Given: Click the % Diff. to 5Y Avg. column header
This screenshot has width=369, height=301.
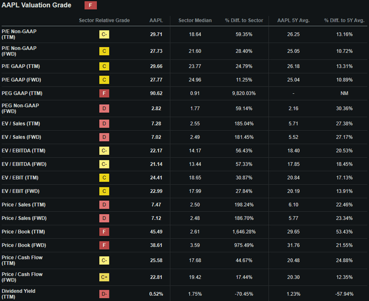Looking at the screenshot, I should pos(344,21).
